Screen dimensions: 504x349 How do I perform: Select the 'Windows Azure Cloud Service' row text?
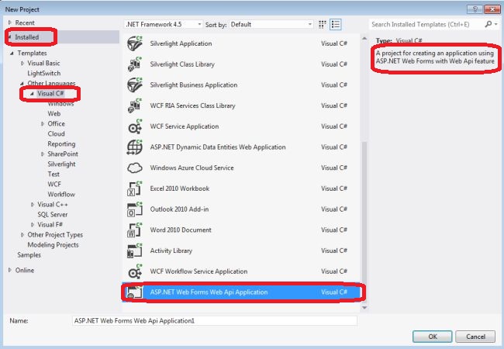(192, 168)
